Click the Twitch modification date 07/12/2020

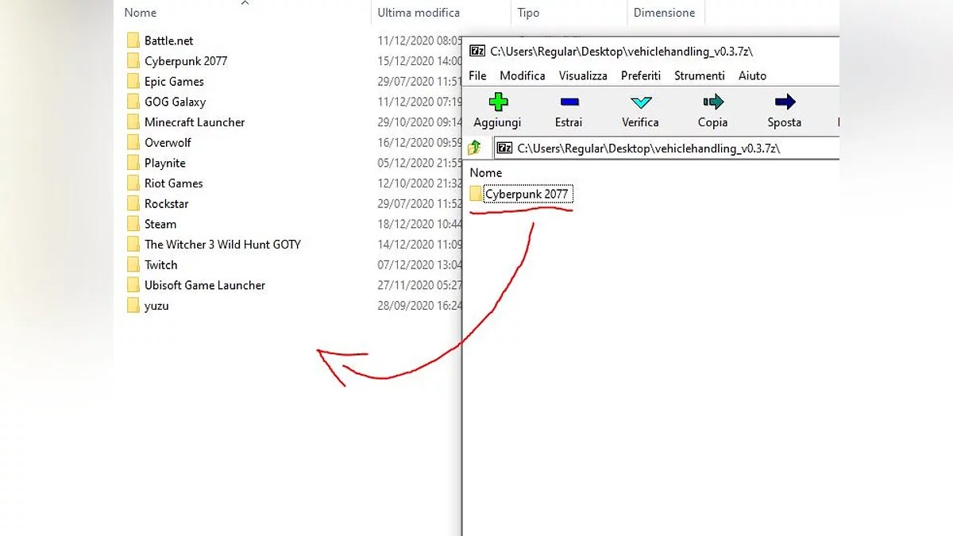pos(420,264)
